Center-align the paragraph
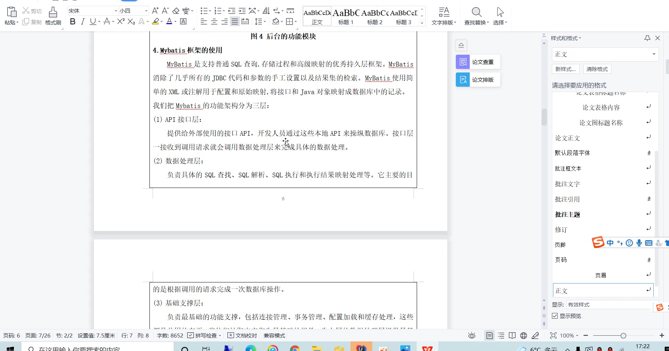This screenshot has width=669, height=351. [214, 22]
